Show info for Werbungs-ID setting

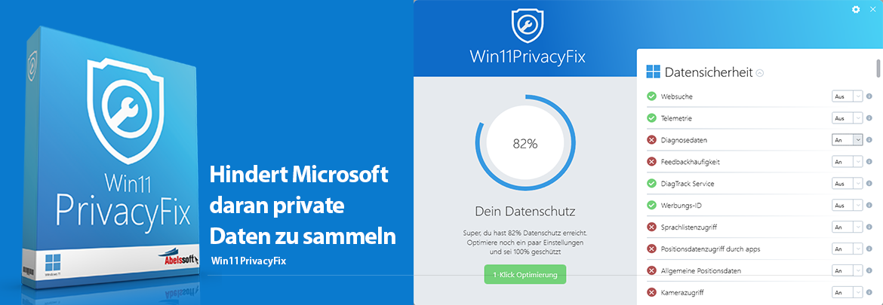click(869, 205)
